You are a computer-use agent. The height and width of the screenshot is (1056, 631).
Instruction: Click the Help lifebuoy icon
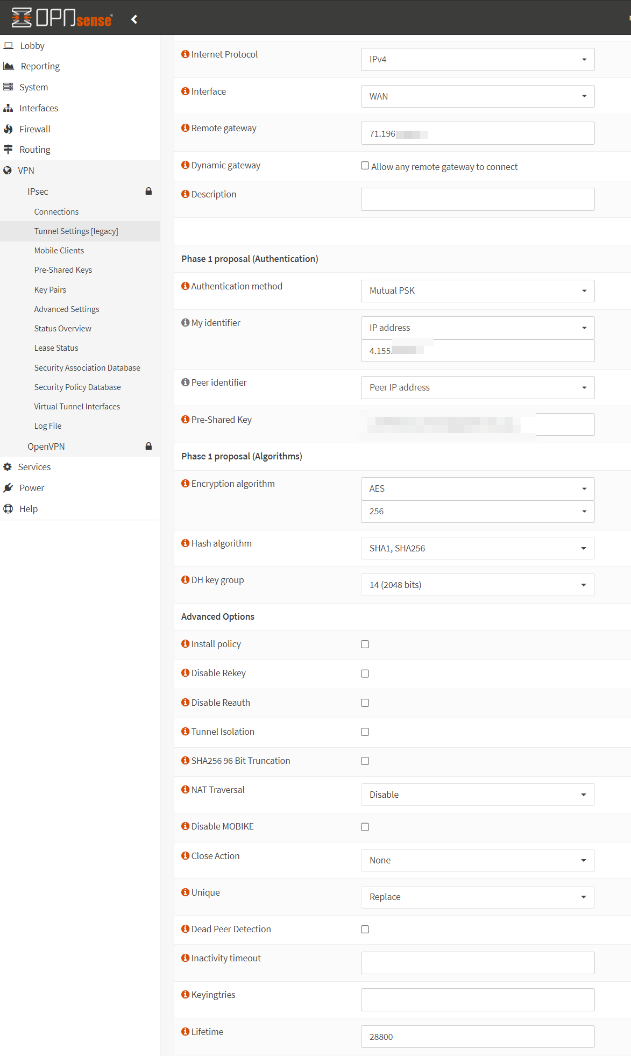[8, 509]
